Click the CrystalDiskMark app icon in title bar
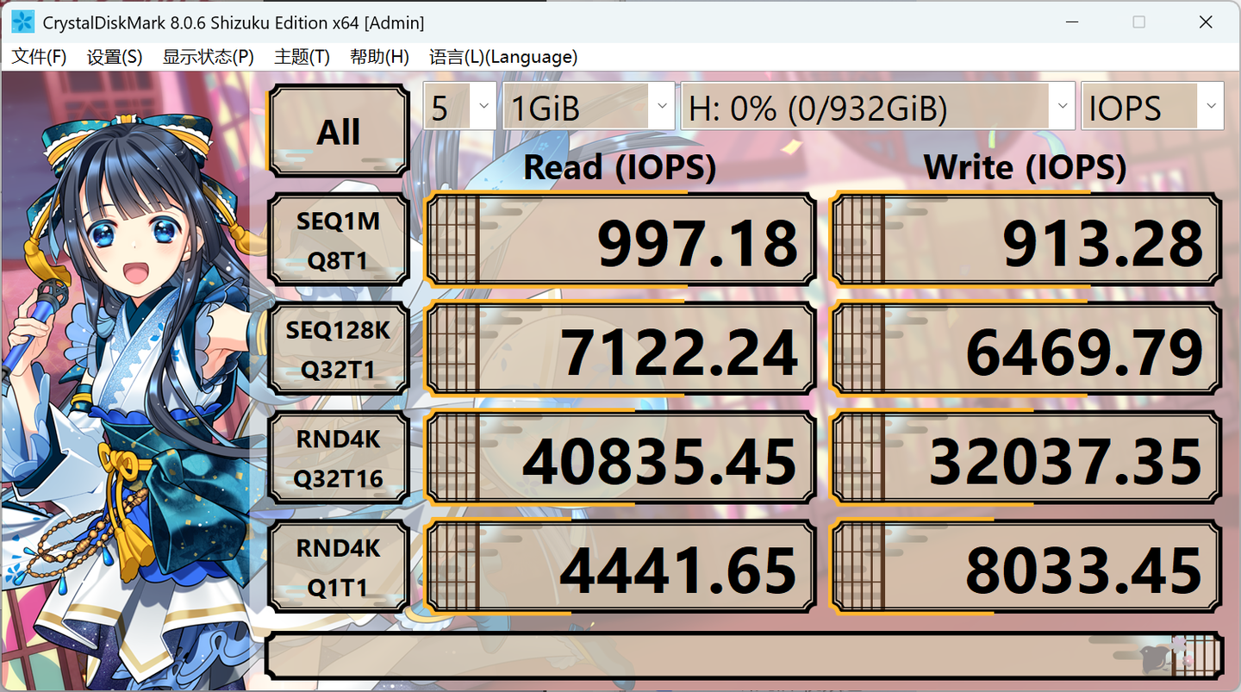The width and height of the screenshot is (1241, 692). point(22,22)
